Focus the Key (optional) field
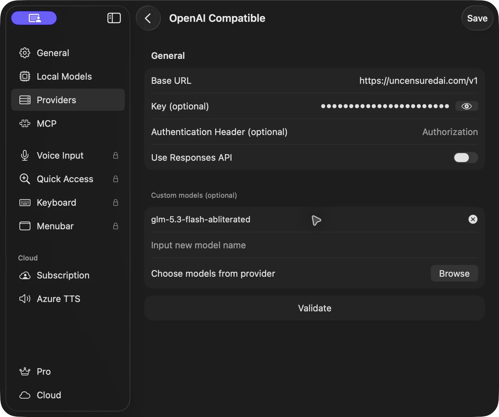 pos(314,106)
